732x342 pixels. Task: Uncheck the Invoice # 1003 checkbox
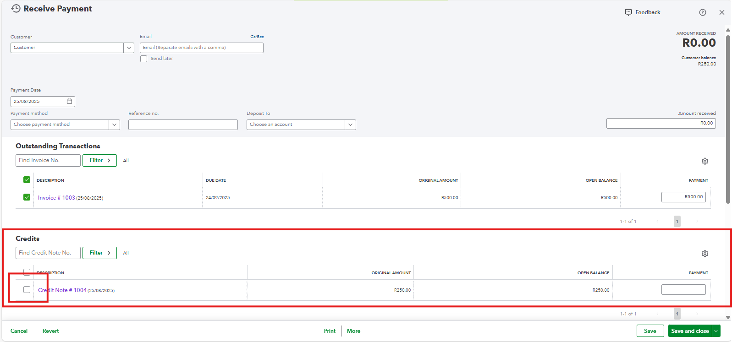pyautogui.click(x=27, y=197)
